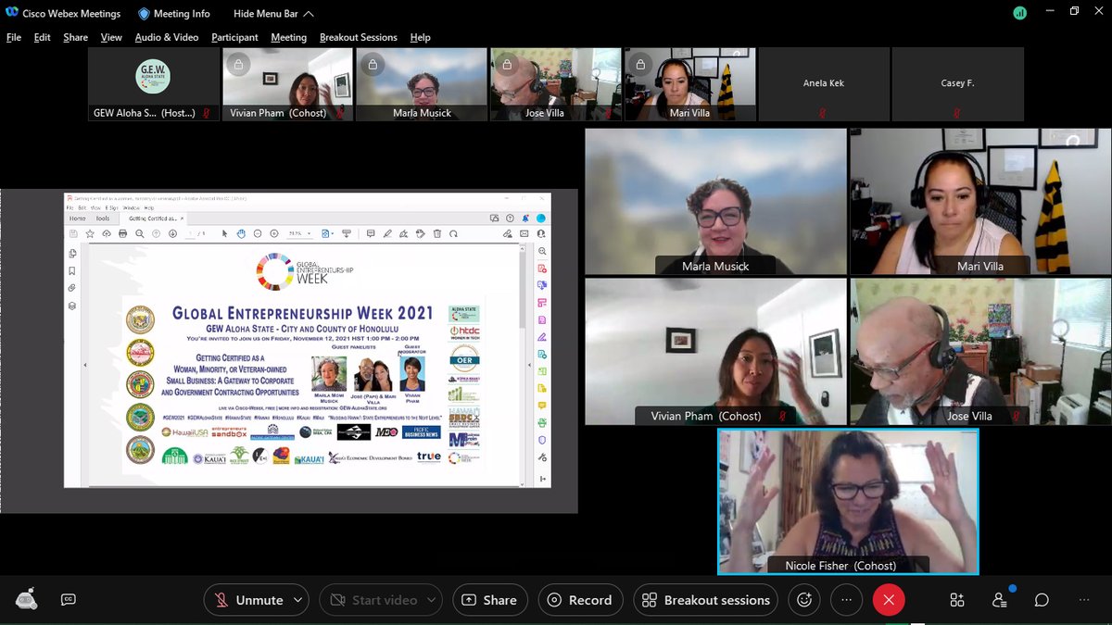
Task: Click the trash delete icon in Acrobat
Action: click(x=436, y=233)
